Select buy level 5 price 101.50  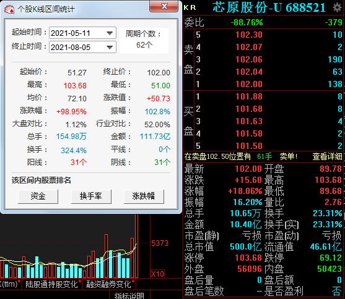(249, 146)
